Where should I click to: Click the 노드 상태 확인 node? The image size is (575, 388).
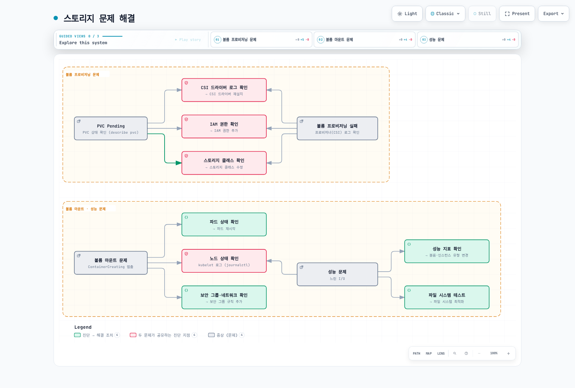[x=224, y=261]
